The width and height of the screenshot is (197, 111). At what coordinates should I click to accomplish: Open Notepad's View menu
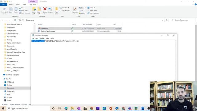(x=47, y=39)
